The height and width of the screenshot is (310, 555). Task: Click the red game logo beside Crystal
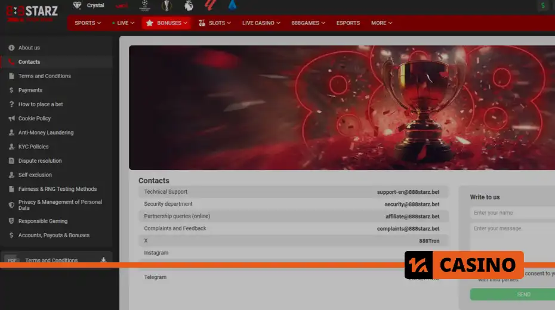point(121,5)
